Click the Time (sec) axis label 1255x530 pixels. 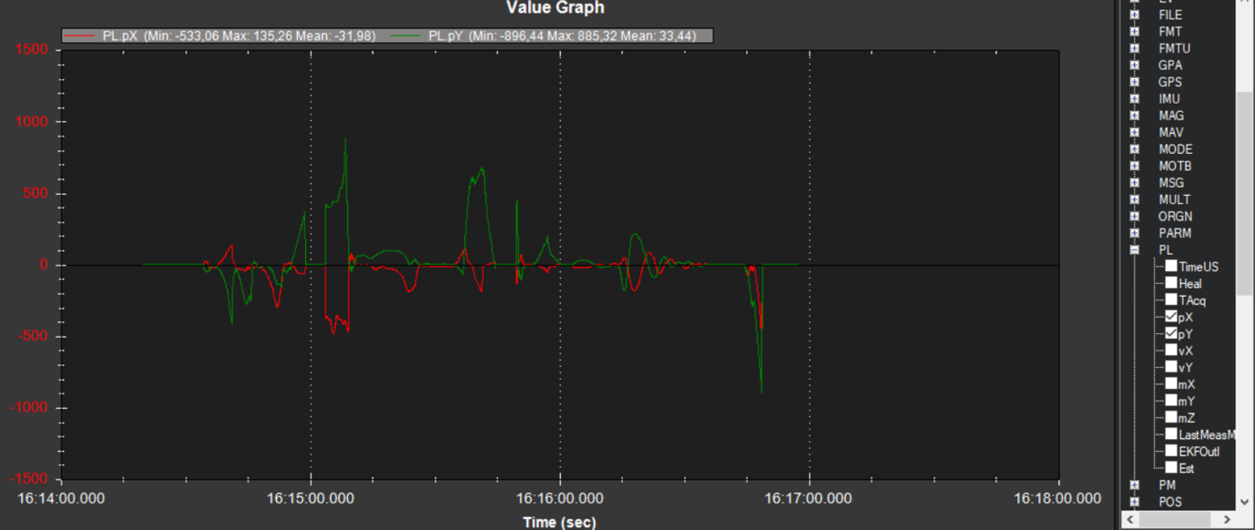pos(559,522)
